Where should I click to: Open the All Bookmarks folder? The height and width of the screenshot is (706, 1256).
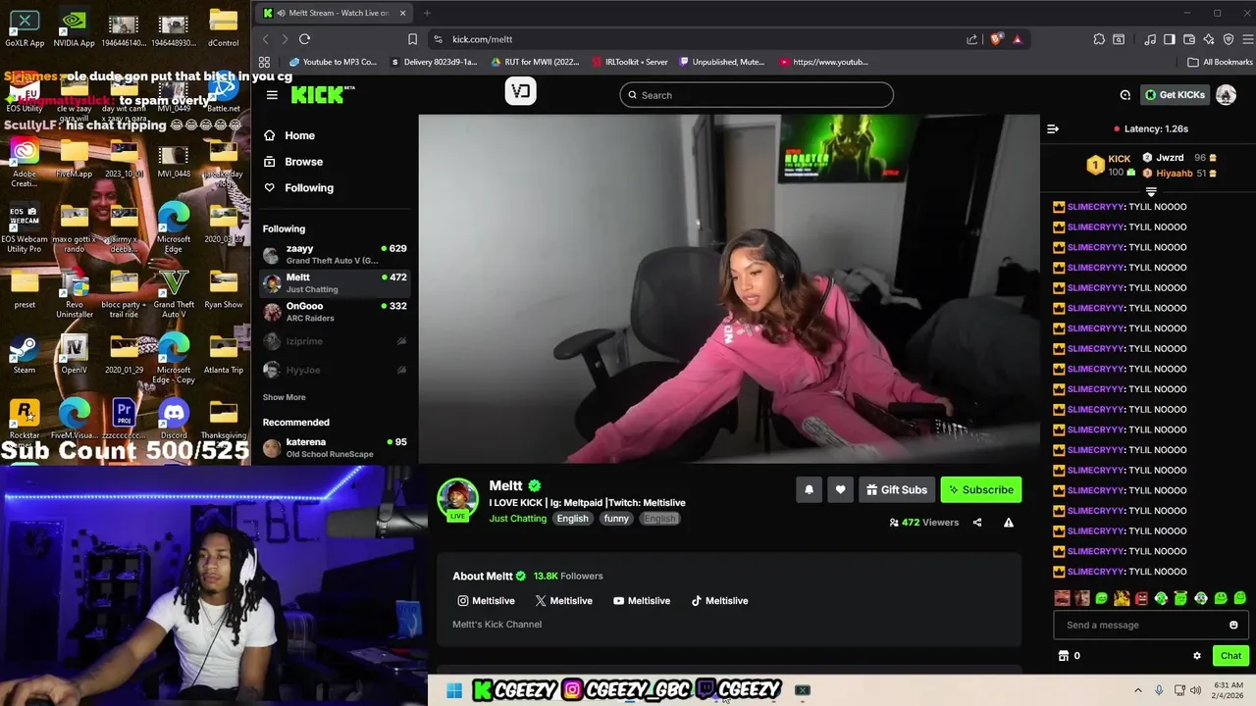(x=1220, y=62)
